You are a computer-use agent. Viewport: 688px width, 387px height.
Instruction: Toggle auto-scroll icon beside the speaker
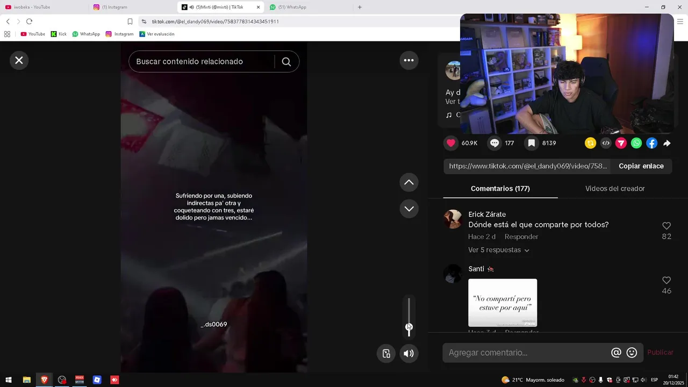pos(386,353)
